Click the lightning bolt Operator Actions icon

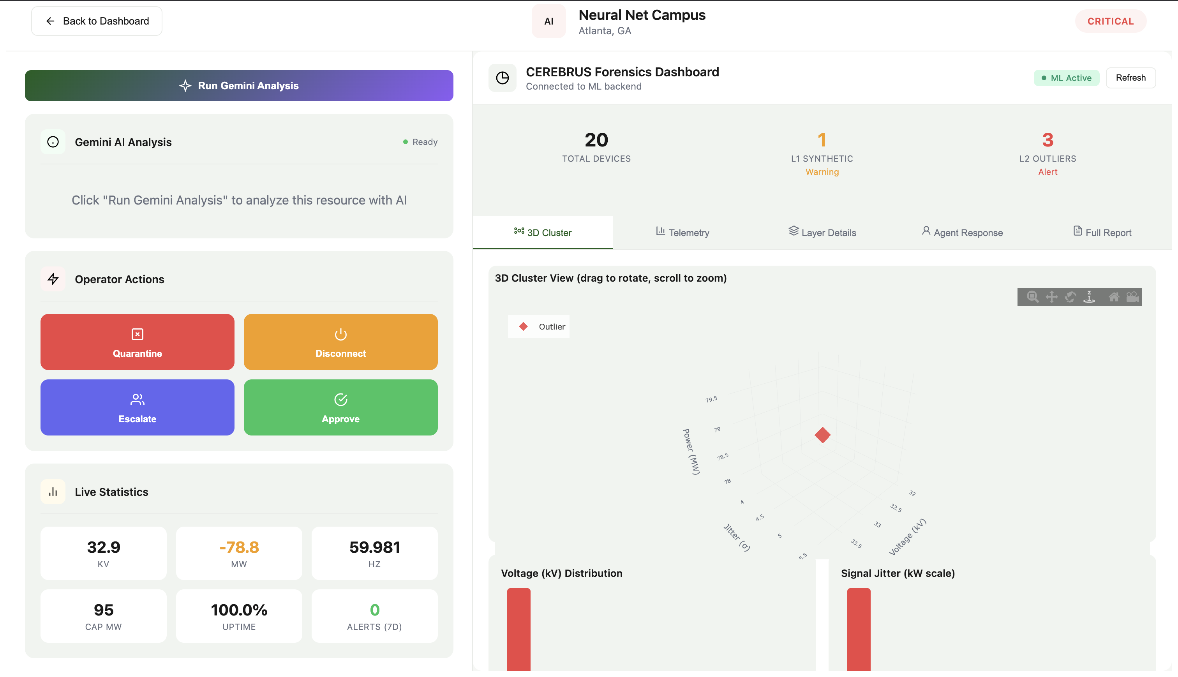coord(53,279)
